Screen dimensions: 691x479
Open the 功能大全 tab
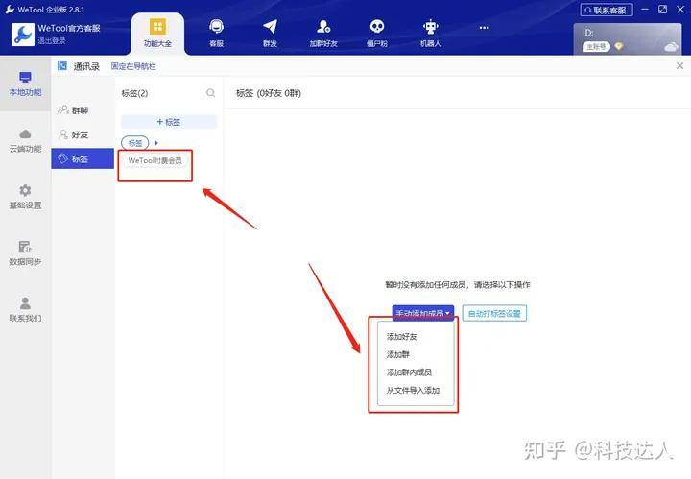tap(157, 34)
